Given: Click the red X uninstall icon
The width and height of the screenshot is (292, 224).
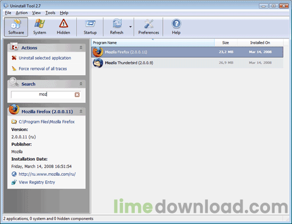Looking at the screenshot, I should (14, 58).
